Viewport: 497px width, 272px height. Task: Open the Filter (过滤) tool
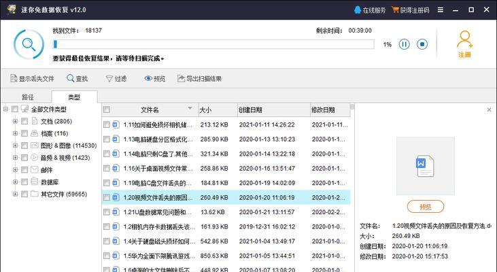click(116, 79)
